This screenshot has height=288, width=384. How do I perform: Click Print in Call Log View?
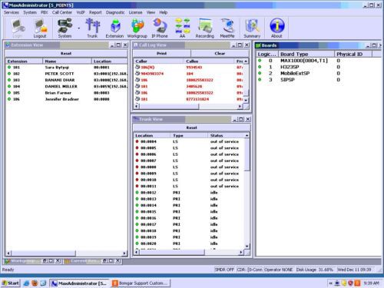(x=161, y=53)
